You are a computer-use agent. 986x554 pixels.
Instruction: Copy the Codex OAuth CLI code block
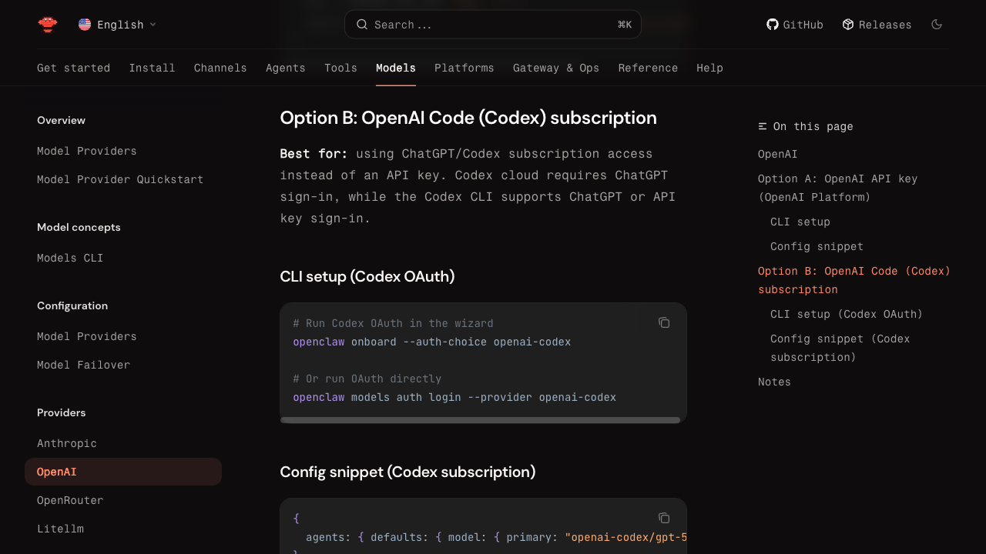tap(664, 322)
